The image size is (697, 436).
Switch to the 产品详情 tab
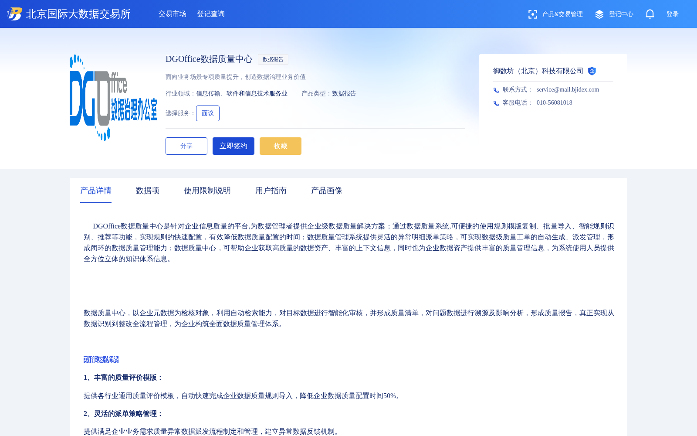(96, 191)
